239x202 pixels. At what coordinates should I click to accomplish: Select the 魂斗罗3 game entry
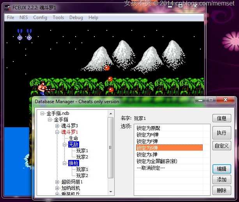point(69,126)
